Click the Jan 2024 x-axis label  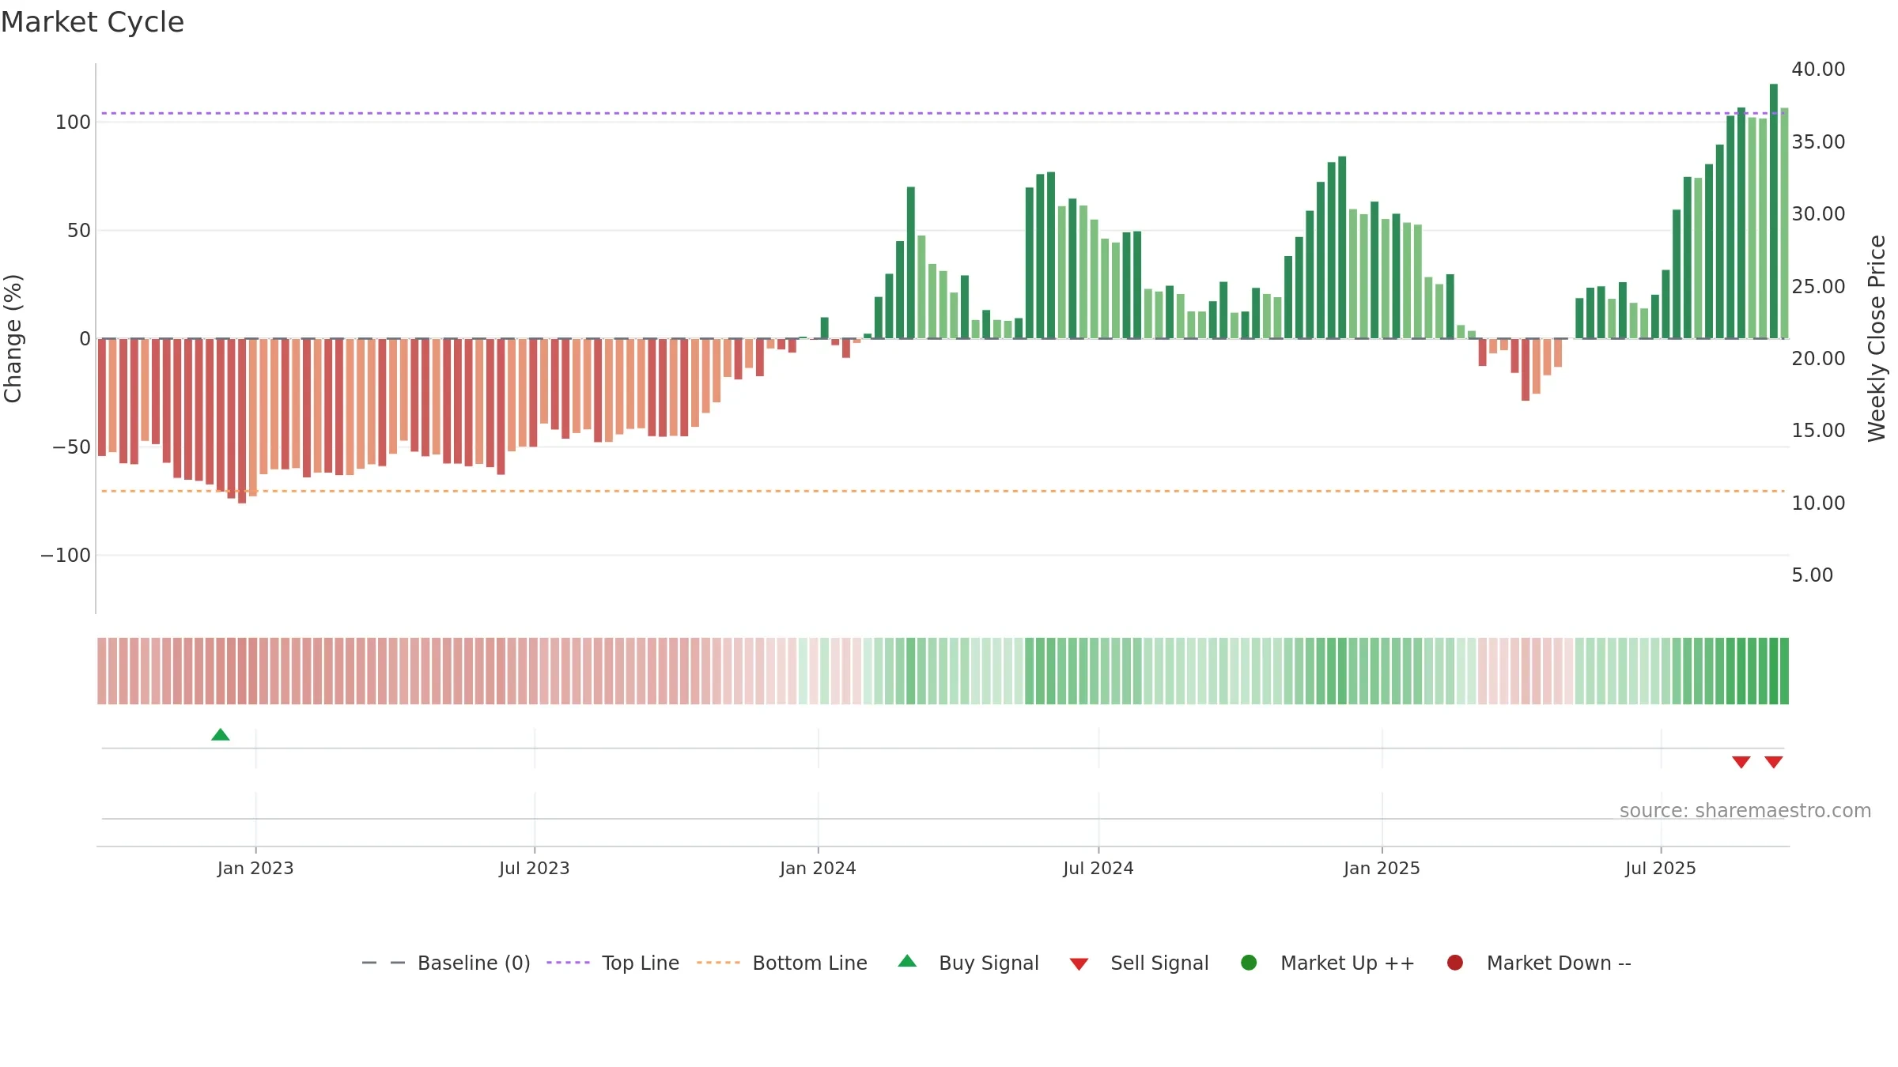click(818, 869)
